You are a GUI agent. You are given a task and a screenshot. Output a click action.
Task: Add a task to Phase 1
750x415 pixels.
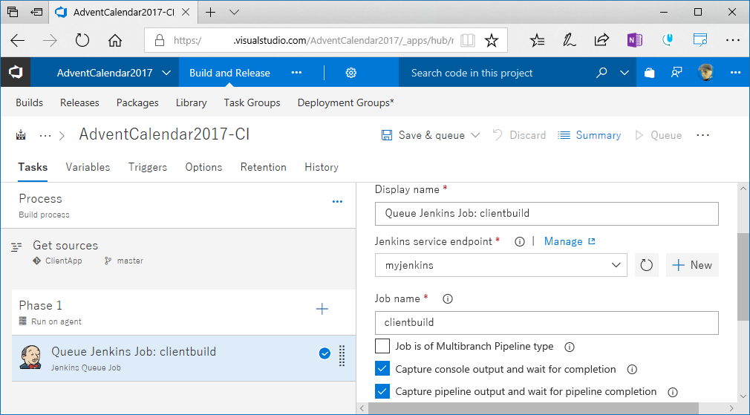[x=322, y=309]
